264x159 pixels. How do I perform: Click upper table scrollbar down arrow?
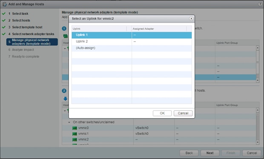pos(258,80)
